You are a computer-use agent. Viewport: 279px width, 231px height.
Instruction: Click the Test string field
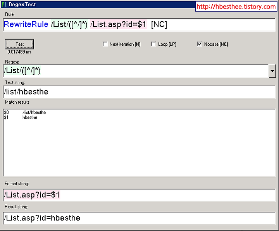pyautogui.click(x=139, y=92)
